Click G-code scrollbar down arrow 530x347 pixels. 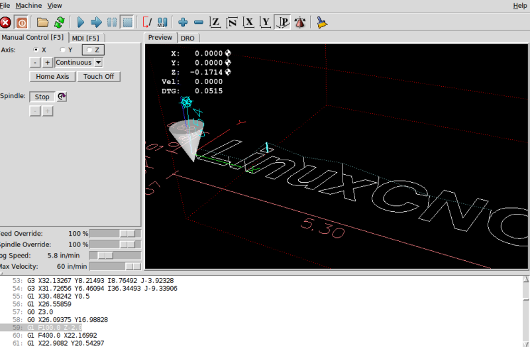point(526,344)
